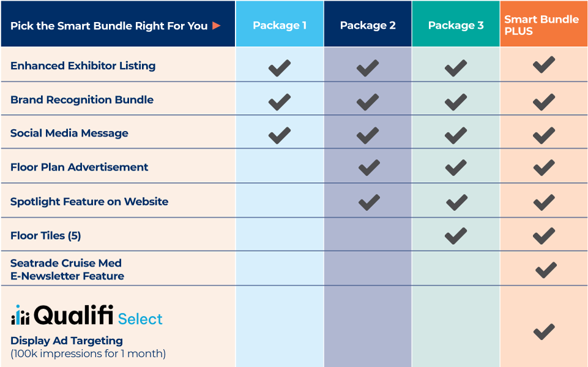This screenshot has height=367, width=588.
Task: Click Package 3 checkmark for Floor Tiles (5)
Action: point(456,235)
